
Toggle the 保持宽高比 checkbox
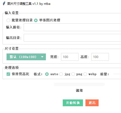pos(8,74)
